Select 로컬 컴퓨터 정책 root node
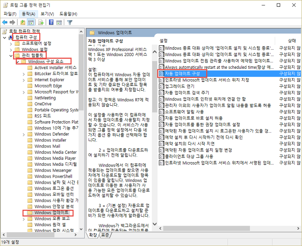The width and height of the screenshot is (302, 246). click(x=24, y=31)
